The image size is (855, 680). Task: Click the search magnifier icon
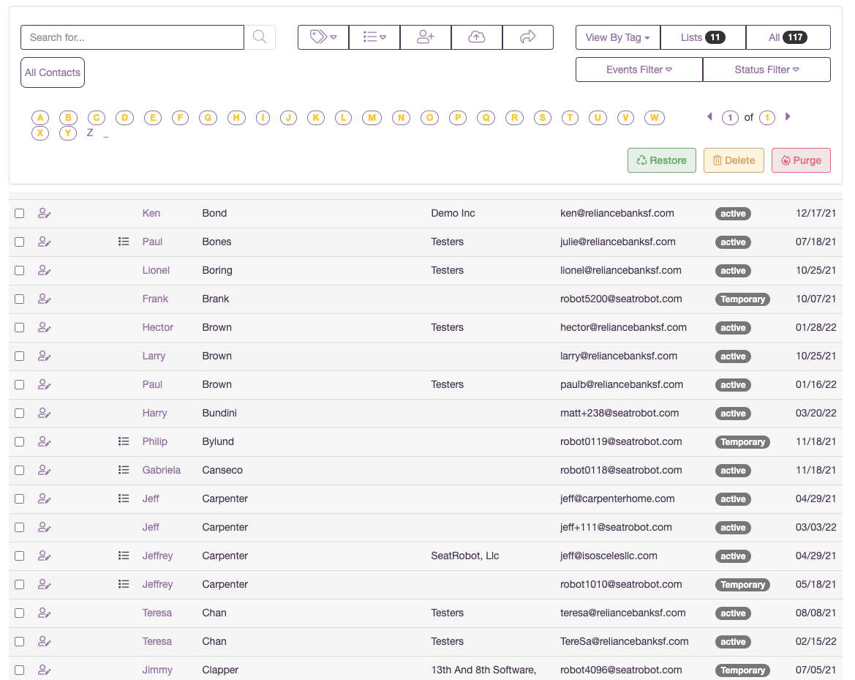click(x=260, y=37)
